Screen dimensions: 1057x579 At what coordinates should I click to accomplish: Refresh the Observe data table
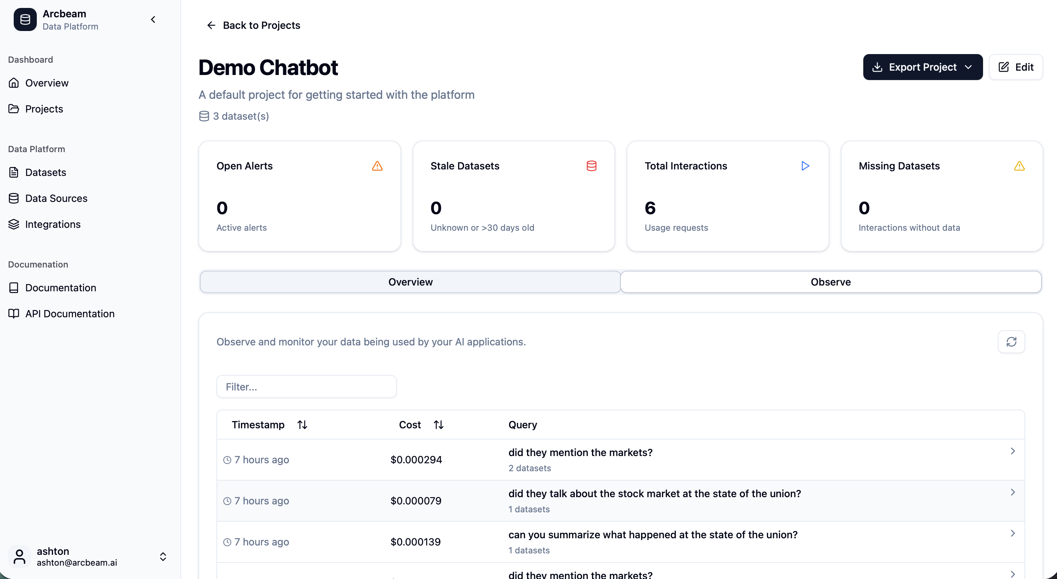point(1011,341)
